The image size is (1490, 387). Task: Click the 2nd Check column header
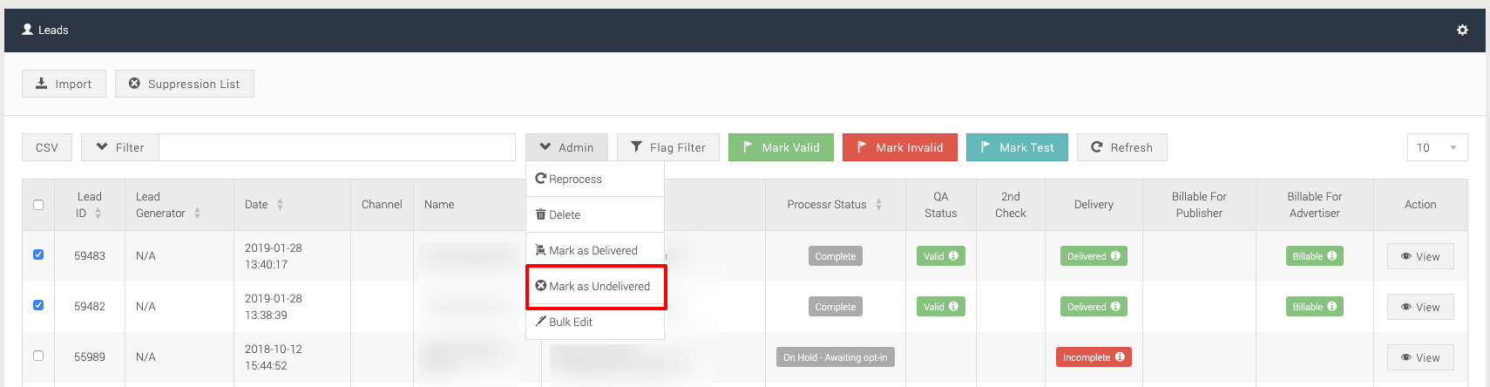[1011, 205]
